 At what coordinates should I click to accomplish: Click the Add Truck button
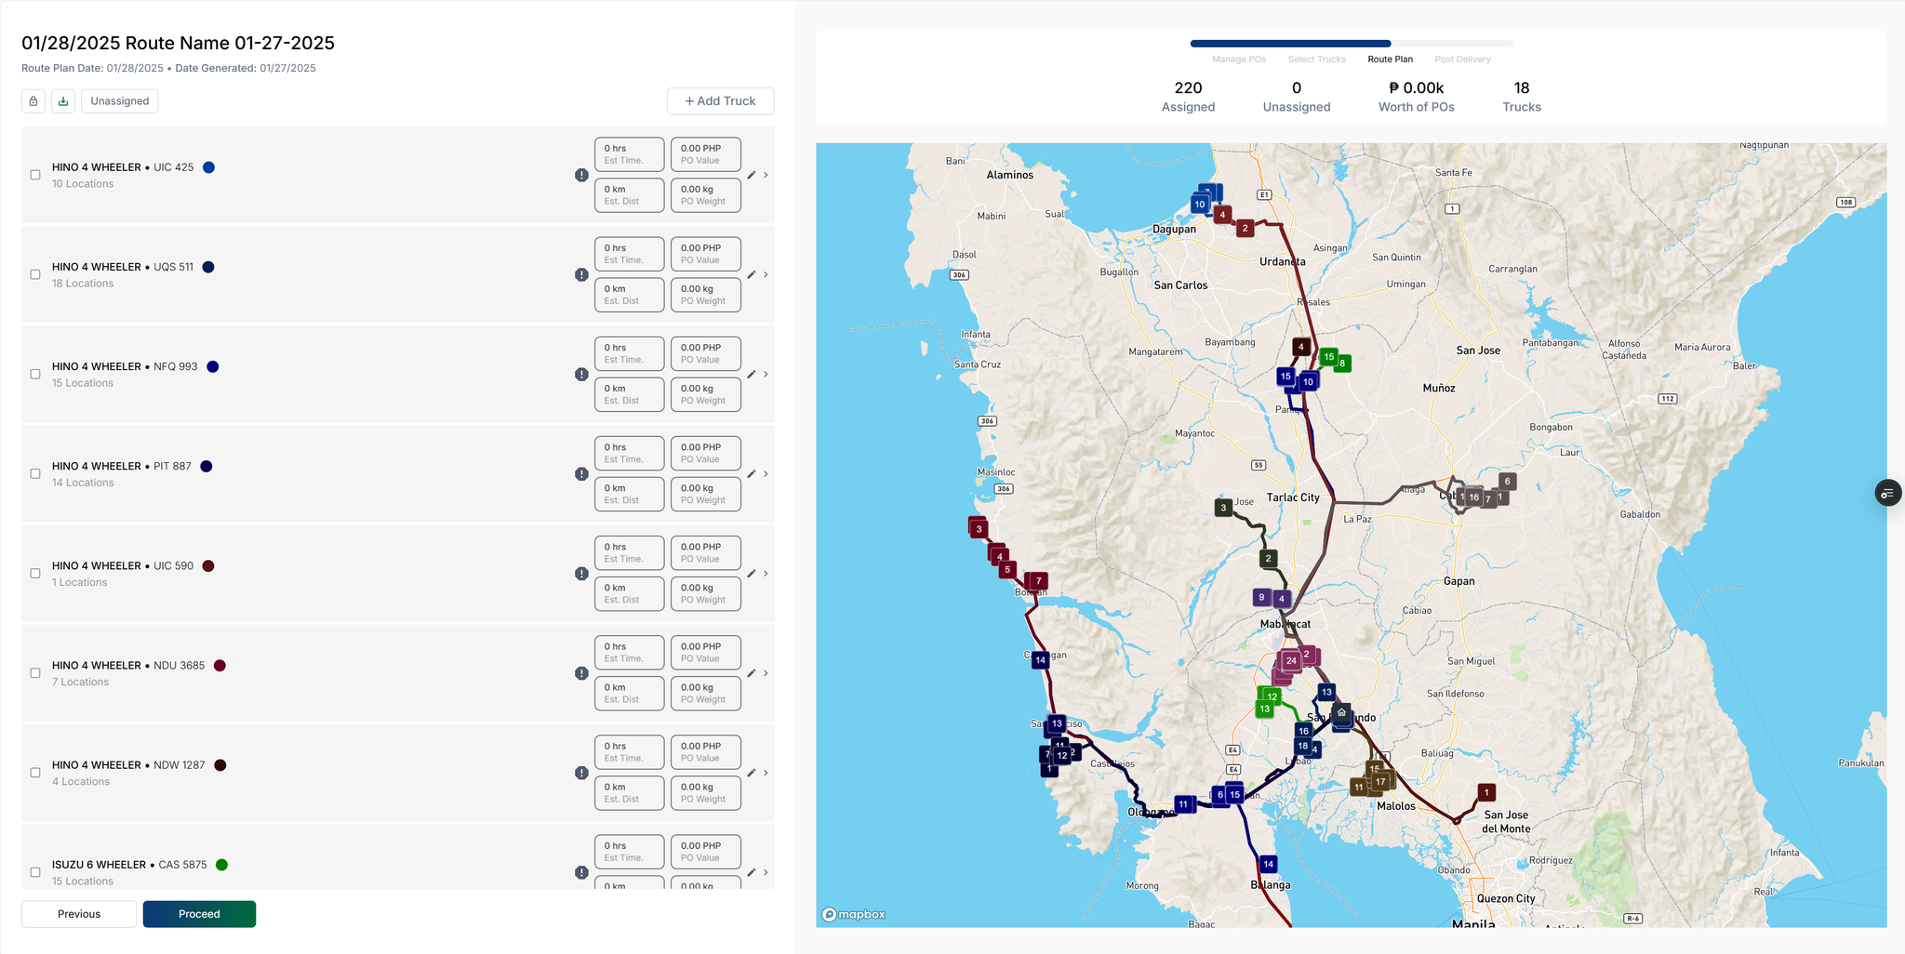720,101
